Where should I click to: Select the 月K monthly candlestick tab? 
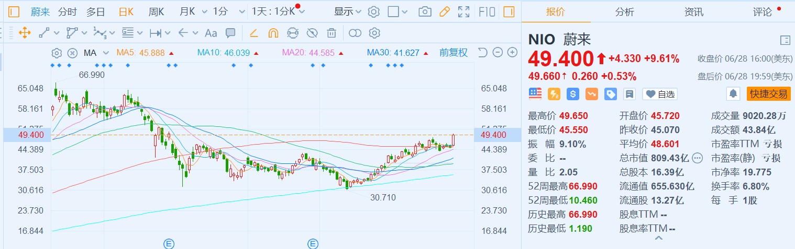coord(187,11)
